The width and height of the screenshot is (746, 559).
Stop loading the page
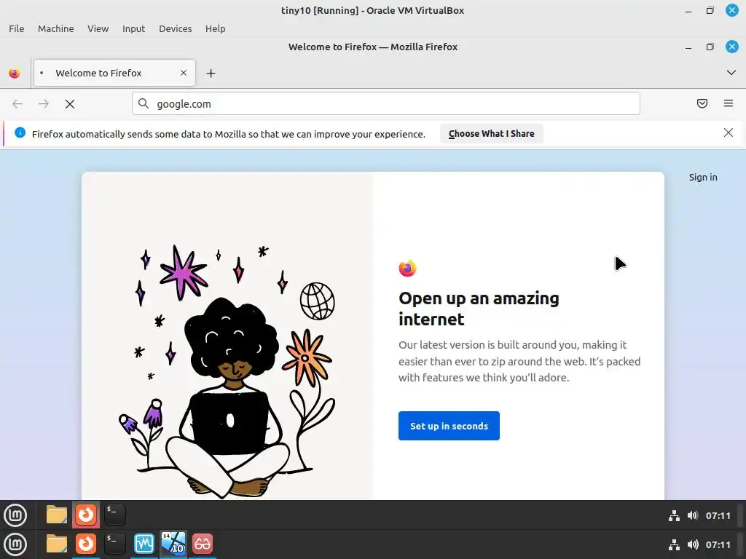click(x=70, y=103)
